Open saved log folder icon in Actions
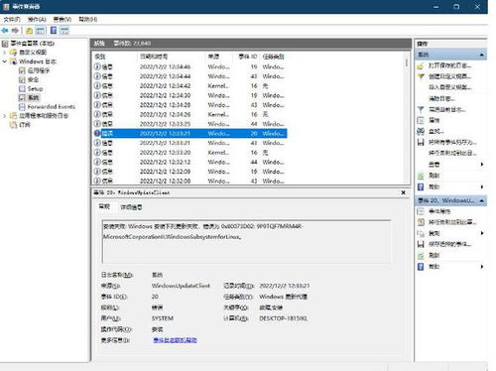496x371 pixels. 421,65
